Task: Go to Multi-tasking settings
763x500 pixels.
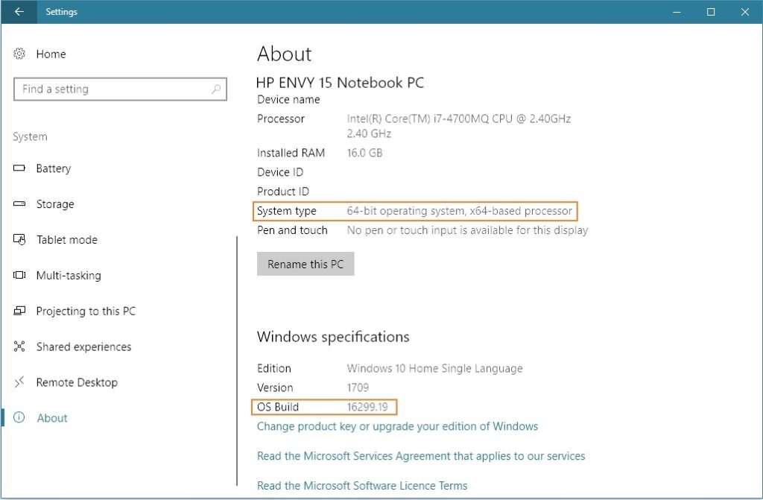Action: pyautogui.click(x=69, y=276)
